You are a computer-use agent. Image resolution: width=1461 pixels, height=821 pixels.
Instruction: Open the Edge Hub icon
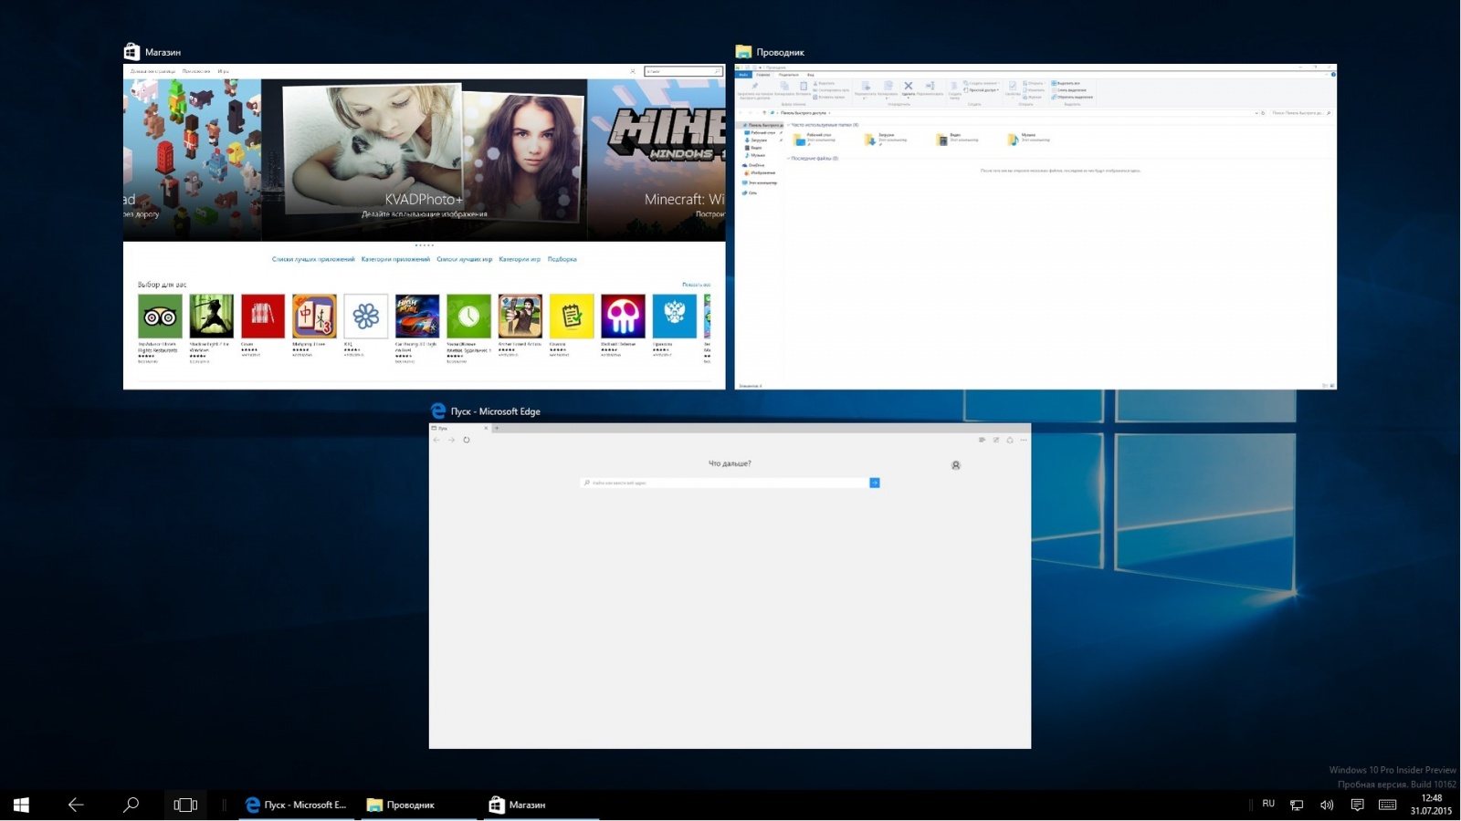pos(982,440)
